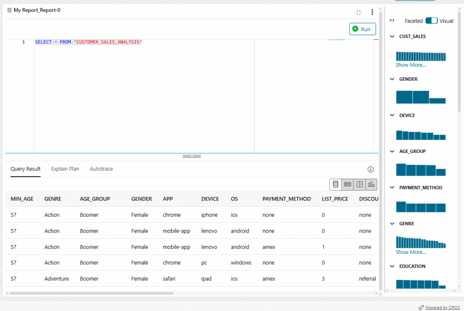Viewport: 464px width, 311px height.
Task: Collapse the GENDER facet section
Action: tap(392, 79)
